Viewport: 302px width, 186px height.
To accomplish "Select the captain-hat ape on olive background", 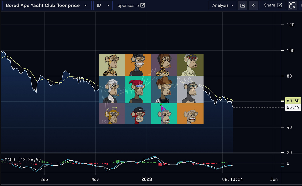I will pos(191,65).
